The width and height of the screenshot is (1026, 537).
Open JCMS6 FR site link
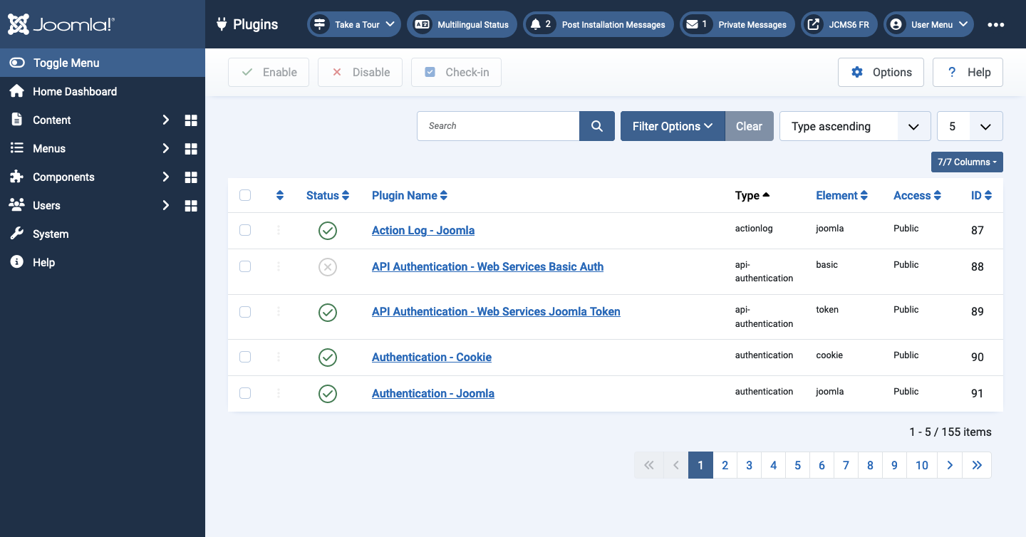(839, 24)
